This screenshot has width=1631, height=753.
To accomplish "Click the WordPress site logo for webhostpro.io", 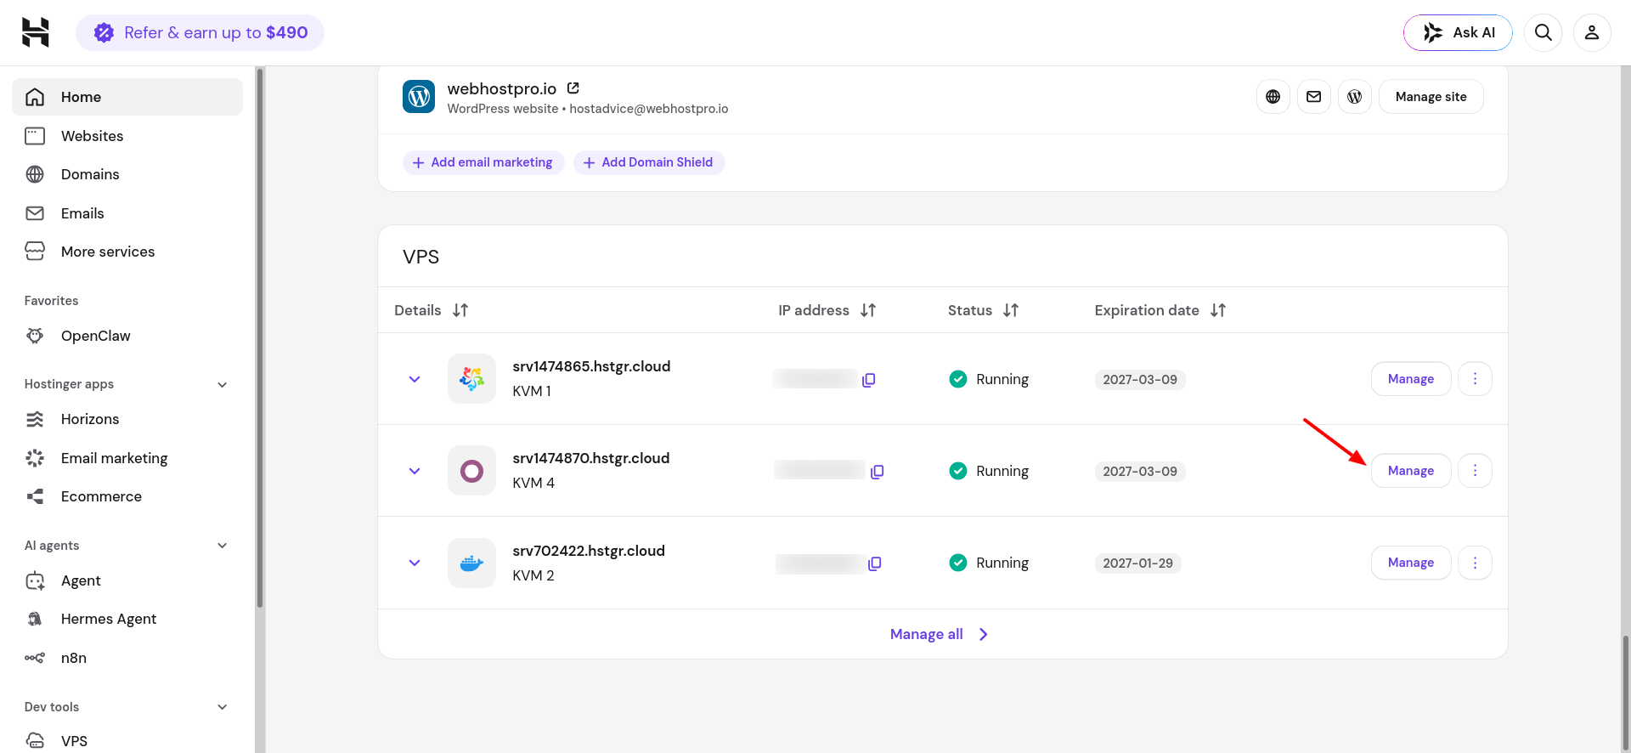I will [x=419, y=97].
